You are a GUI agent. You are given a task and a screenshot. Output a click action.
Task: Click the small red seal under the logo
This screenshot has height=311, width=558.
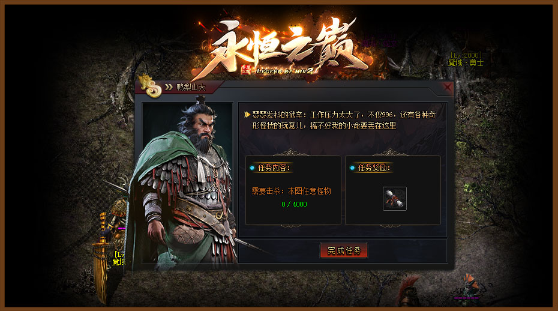(x=246, y=69)
